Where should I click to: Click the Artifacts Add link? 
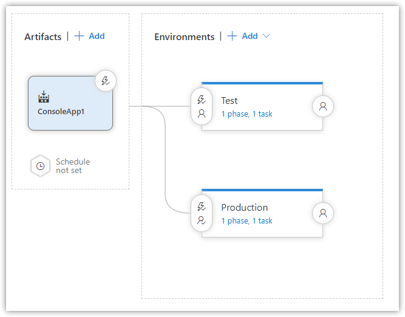point(97,36)
